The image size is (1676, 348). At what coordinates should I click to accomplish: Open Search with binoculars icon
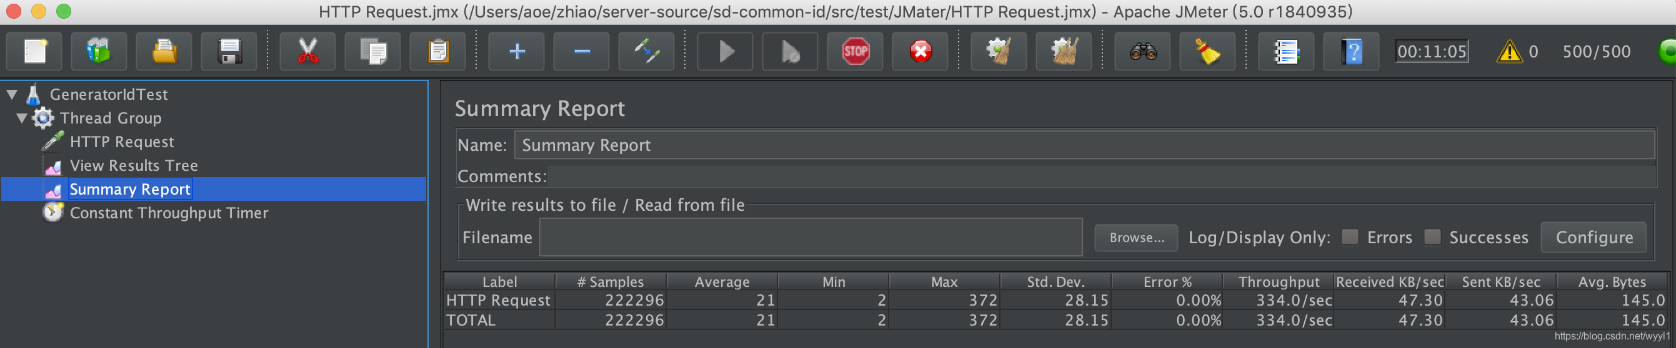1143,51
